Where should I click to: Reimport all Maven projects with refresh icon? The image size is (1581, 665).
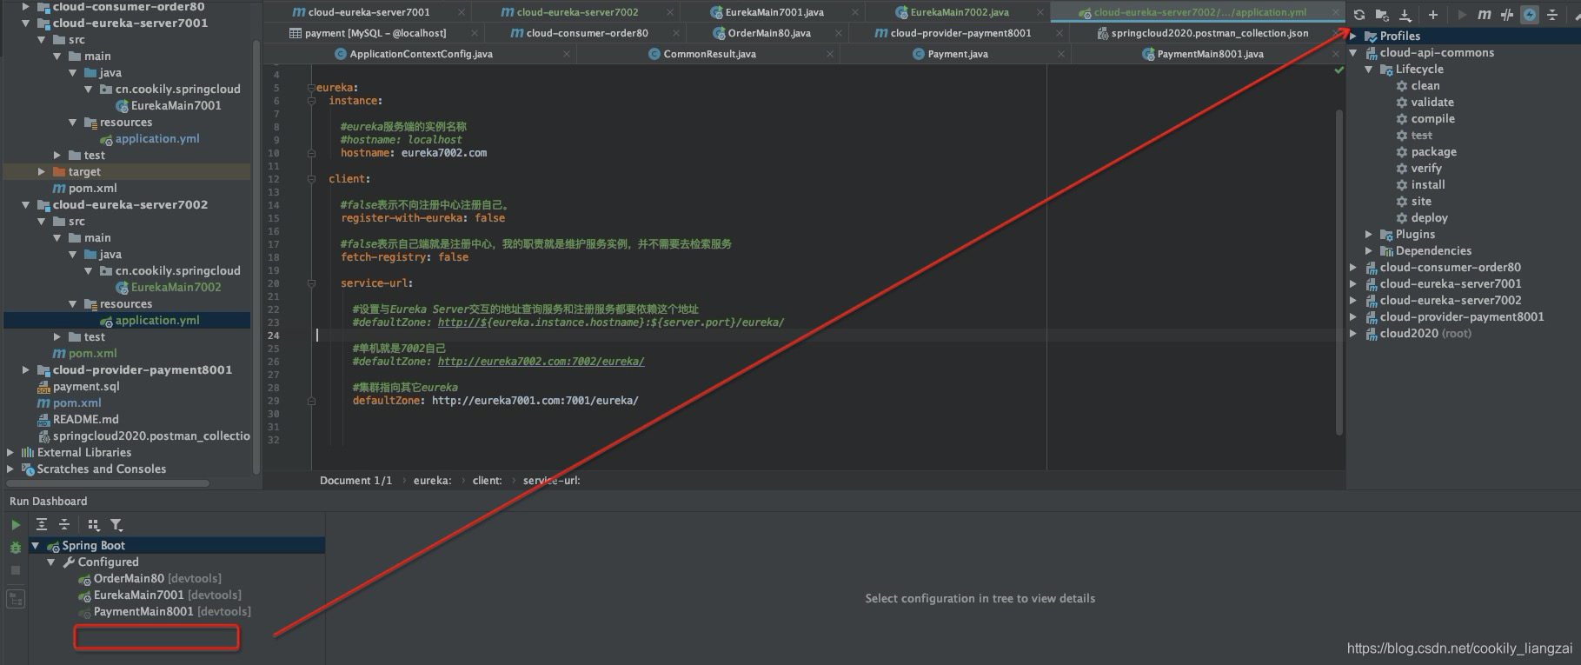(1359, 15)
